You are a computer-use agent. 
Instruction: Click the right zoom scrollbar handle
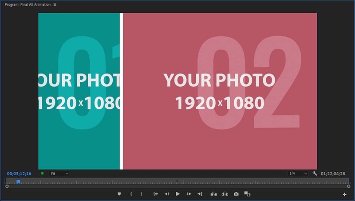tap(348, 186)
